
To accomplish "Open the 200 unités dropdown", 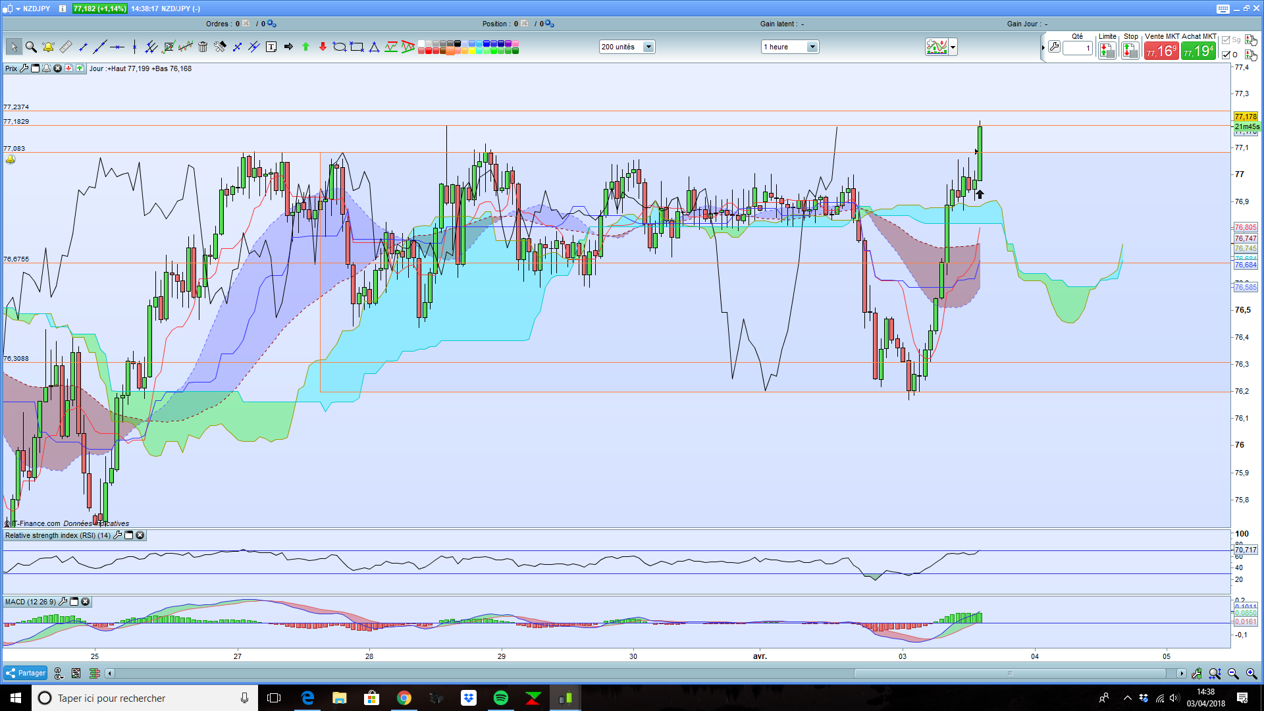I will [x=648, y=47].
